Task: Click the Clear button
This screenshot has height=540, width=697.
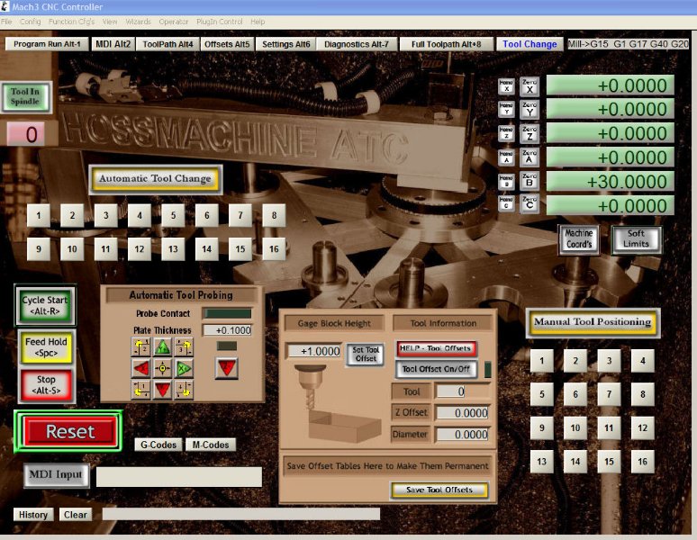Action: click(x=76, y=515)
